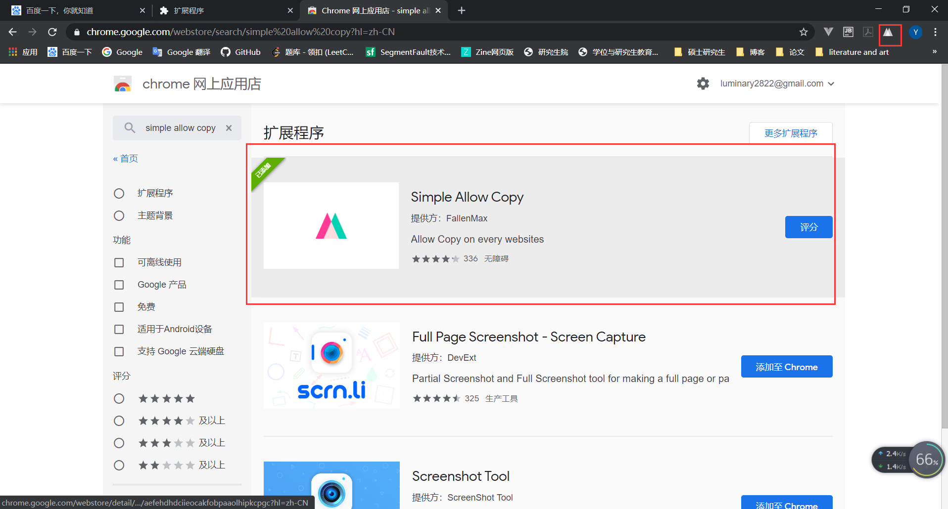Expand the luminary2822@gmail.com account dropdown
The image size is (948, 509).
click(x=777, y=84)
